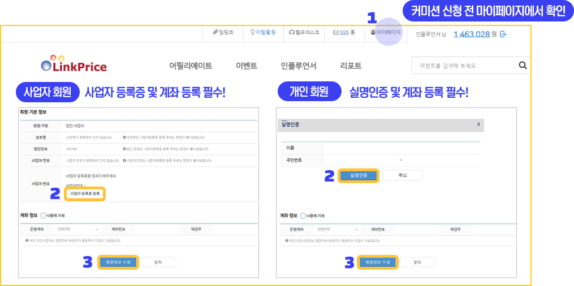Click the blue 실명인증 button
The image size is (574, 286).
pyautogui.click(x=359, y=175)
